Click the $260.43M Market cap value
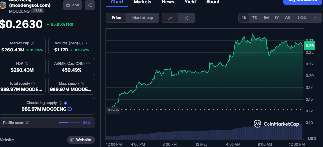323x147 pixels. click(x=13, y=50)
